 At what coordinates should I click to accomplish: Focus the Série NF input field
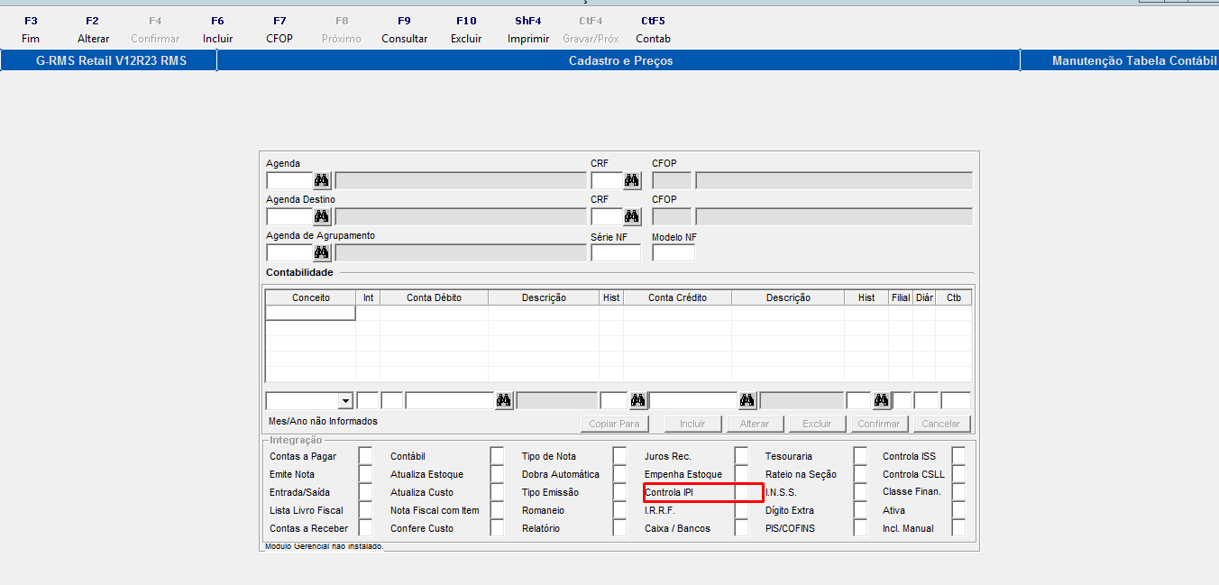pos(616,252)
